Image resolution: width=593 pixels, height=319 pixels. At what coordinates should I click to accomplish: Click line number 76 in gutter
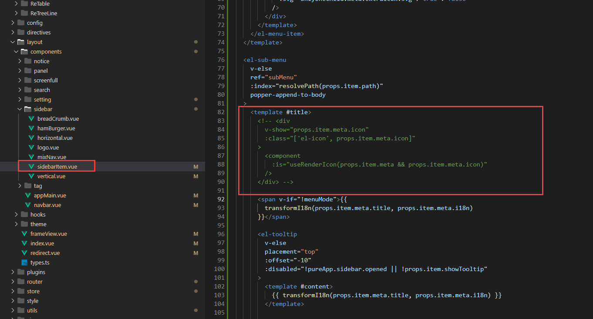point(221,60)
